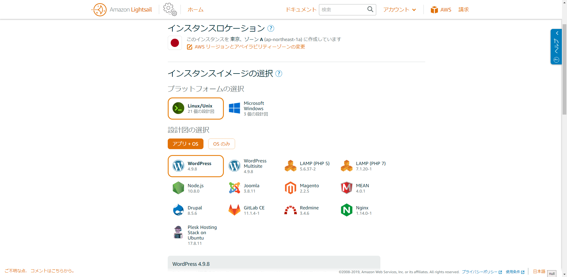Open the ドキュメント link
567x277 pixels.
click(x=301, y=10)
